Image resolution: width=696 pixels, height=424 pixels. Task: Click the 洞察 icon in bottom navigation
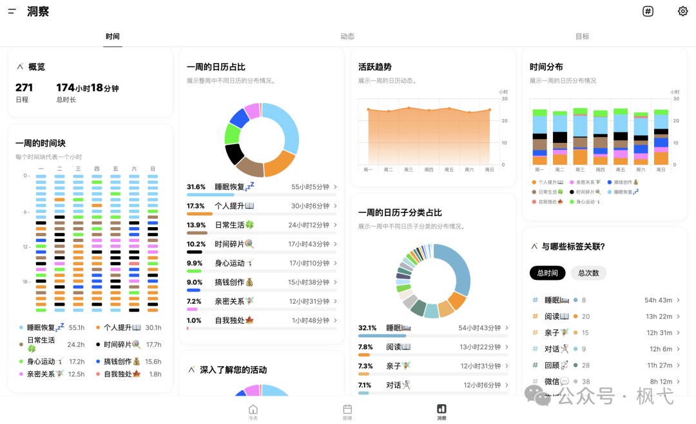click(441, 410)
